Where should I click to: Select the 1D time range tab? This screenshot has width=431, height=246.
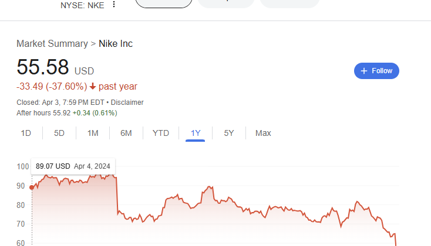26,134
